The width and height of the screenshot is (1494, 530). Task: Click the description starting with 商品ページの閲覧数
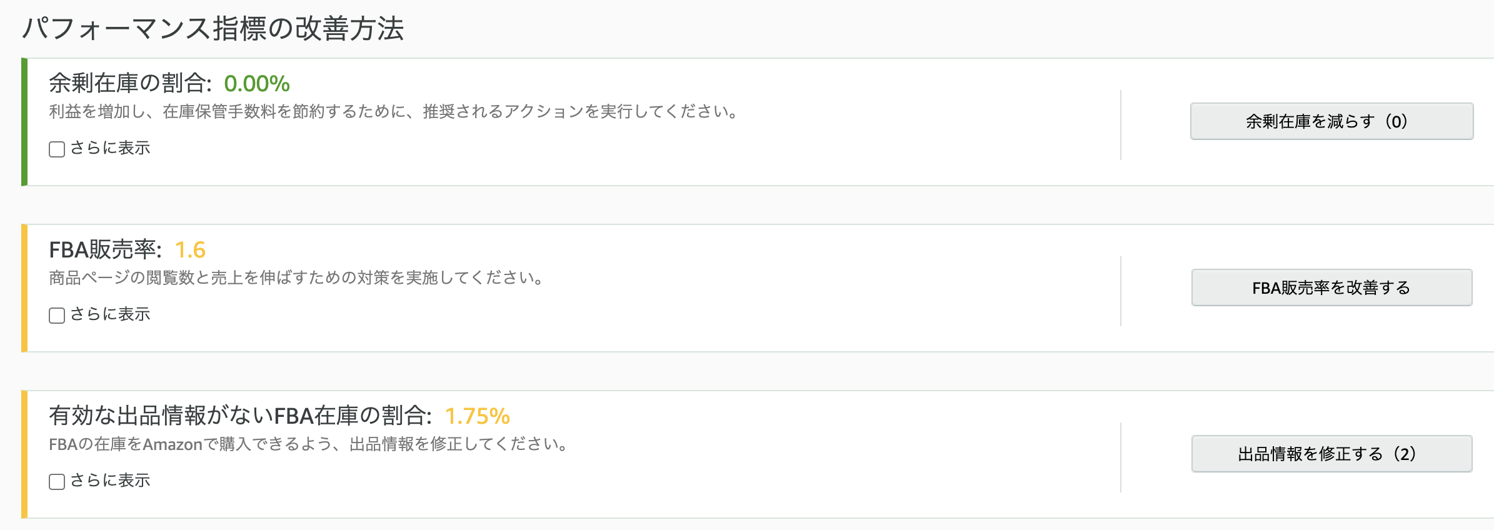click(298, 278)
